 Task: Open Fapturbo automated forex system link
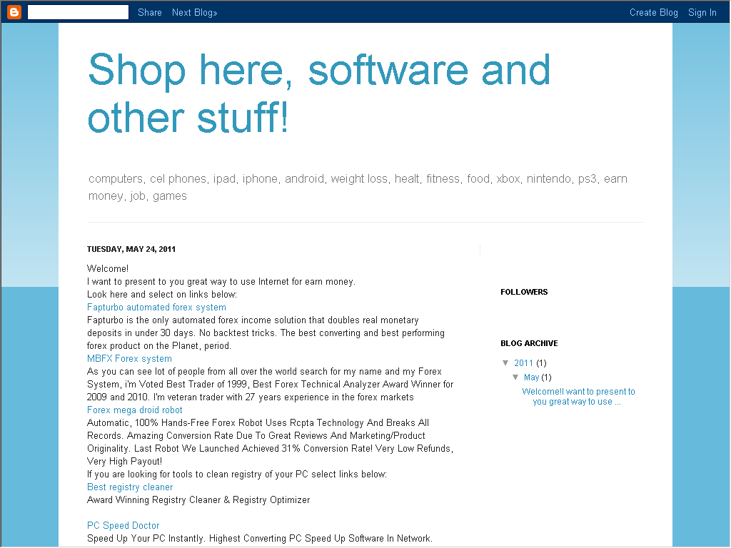click(x=156, y=307)
